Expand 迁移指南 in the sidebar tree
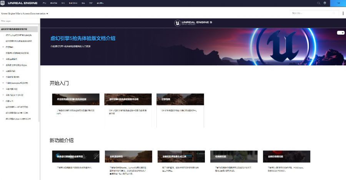This screenshot has height=180, width=346. pos(3,47)
